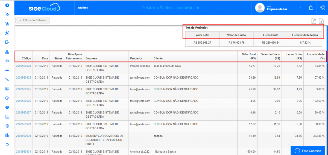Select the average profitability 417,32 %
Viewport: 328px width, 155px height.
coord(305,43)
